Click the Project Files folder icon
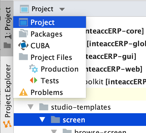This screenshot has width=146, height=133. (x=23, y=57)
